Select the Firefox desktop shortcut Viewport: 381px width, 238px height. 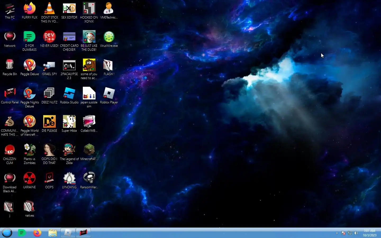tap(30, 11)
